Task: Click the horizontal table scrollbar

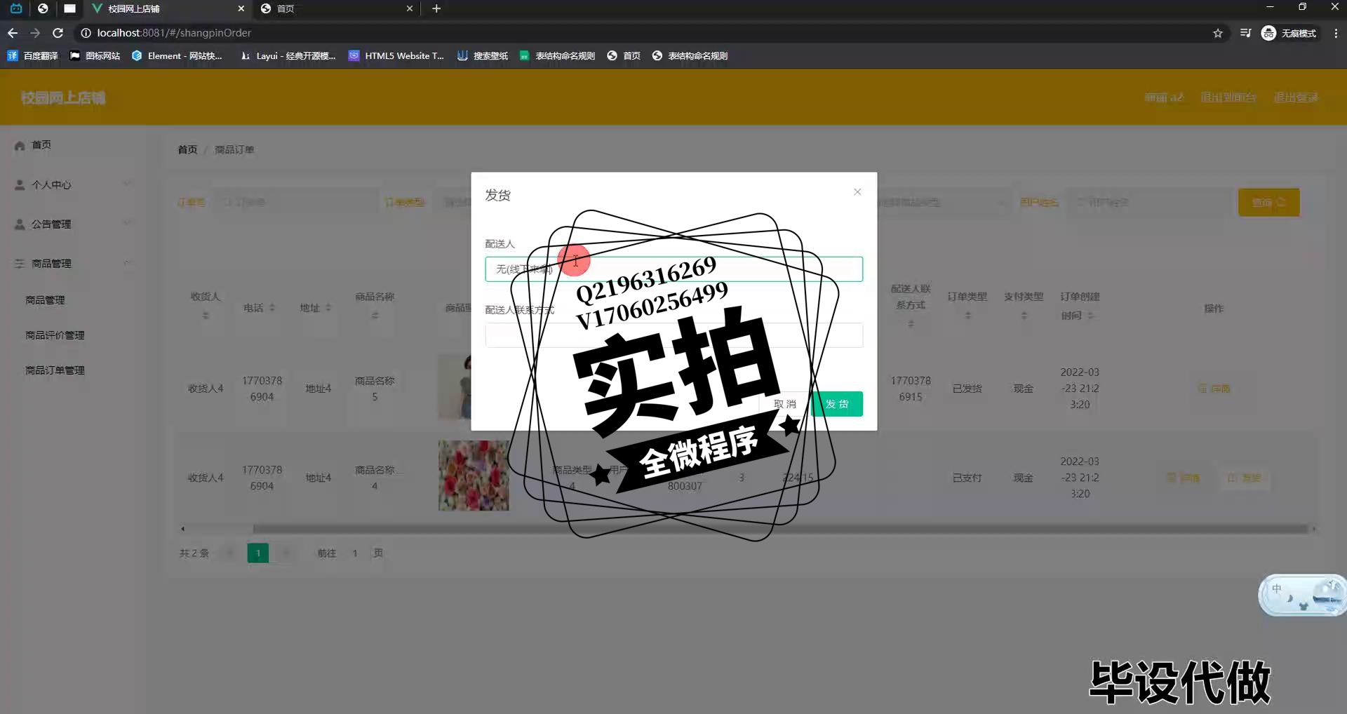Action: tap(780, 529)
